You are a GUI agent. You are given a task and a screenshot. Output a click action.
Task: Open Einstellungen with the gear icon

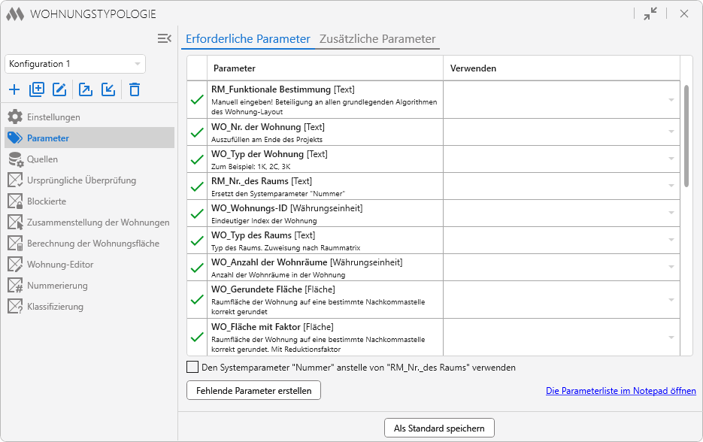15,117
